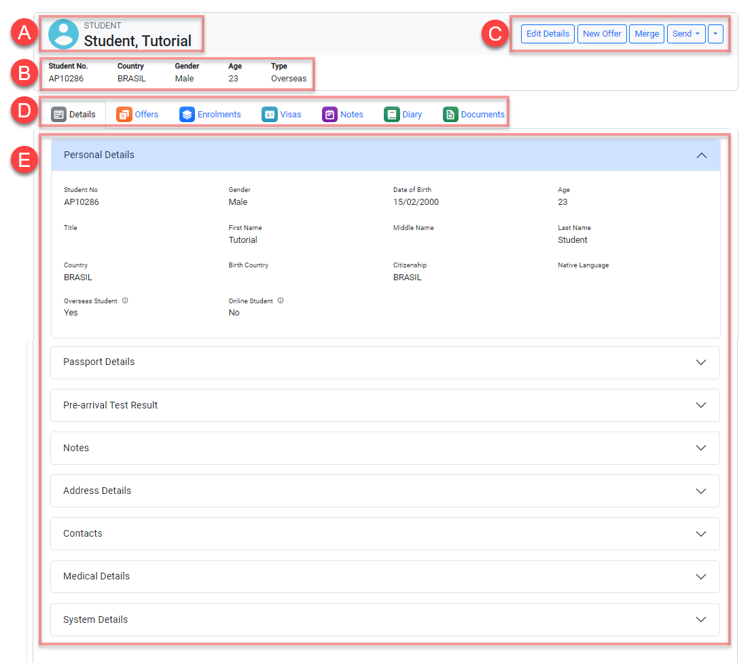Click the Enrolments layers icon
The height and width of the screenshot is (669, 752).
pos(187,115)
